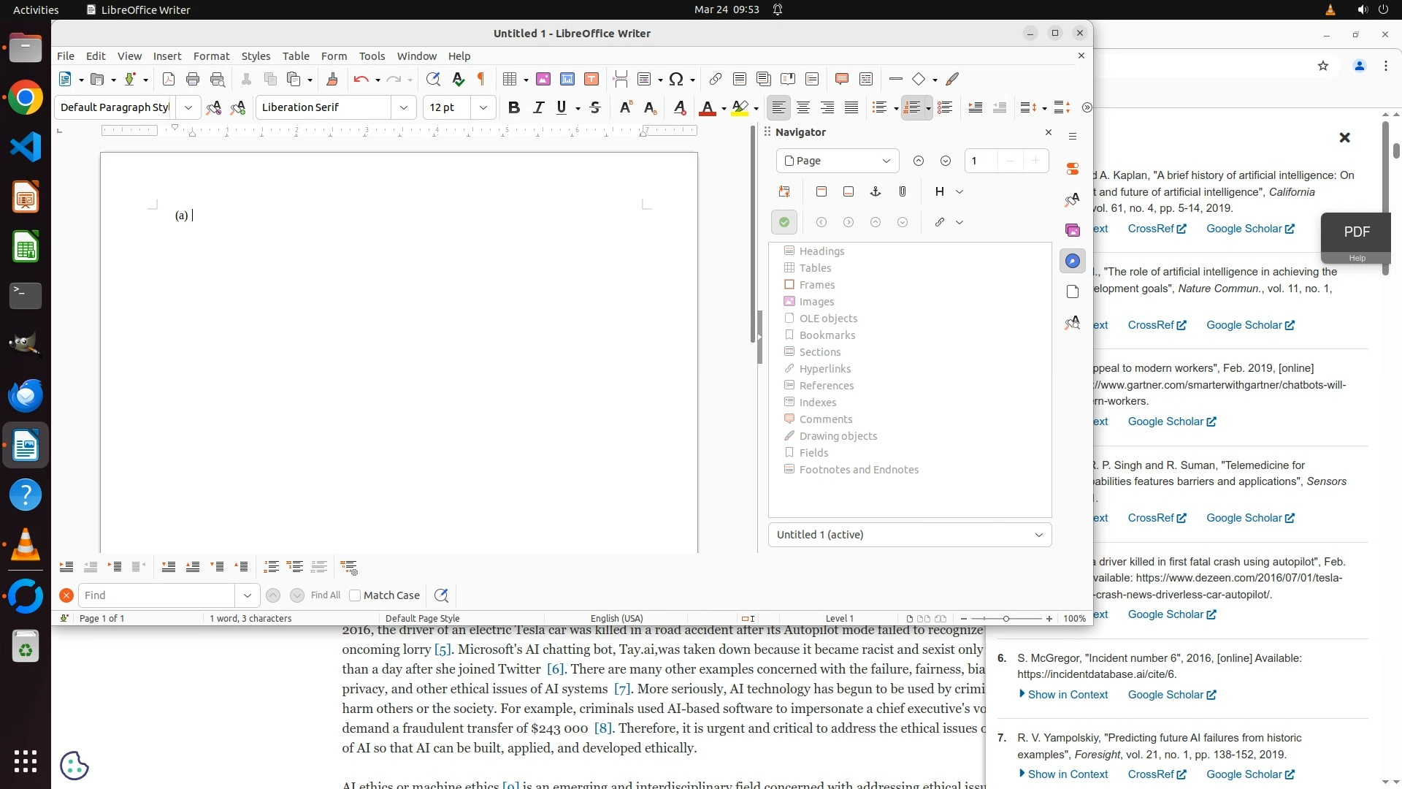Expand the font size dropdown
Screen dimensions: 1402x789
coord(483,107)
